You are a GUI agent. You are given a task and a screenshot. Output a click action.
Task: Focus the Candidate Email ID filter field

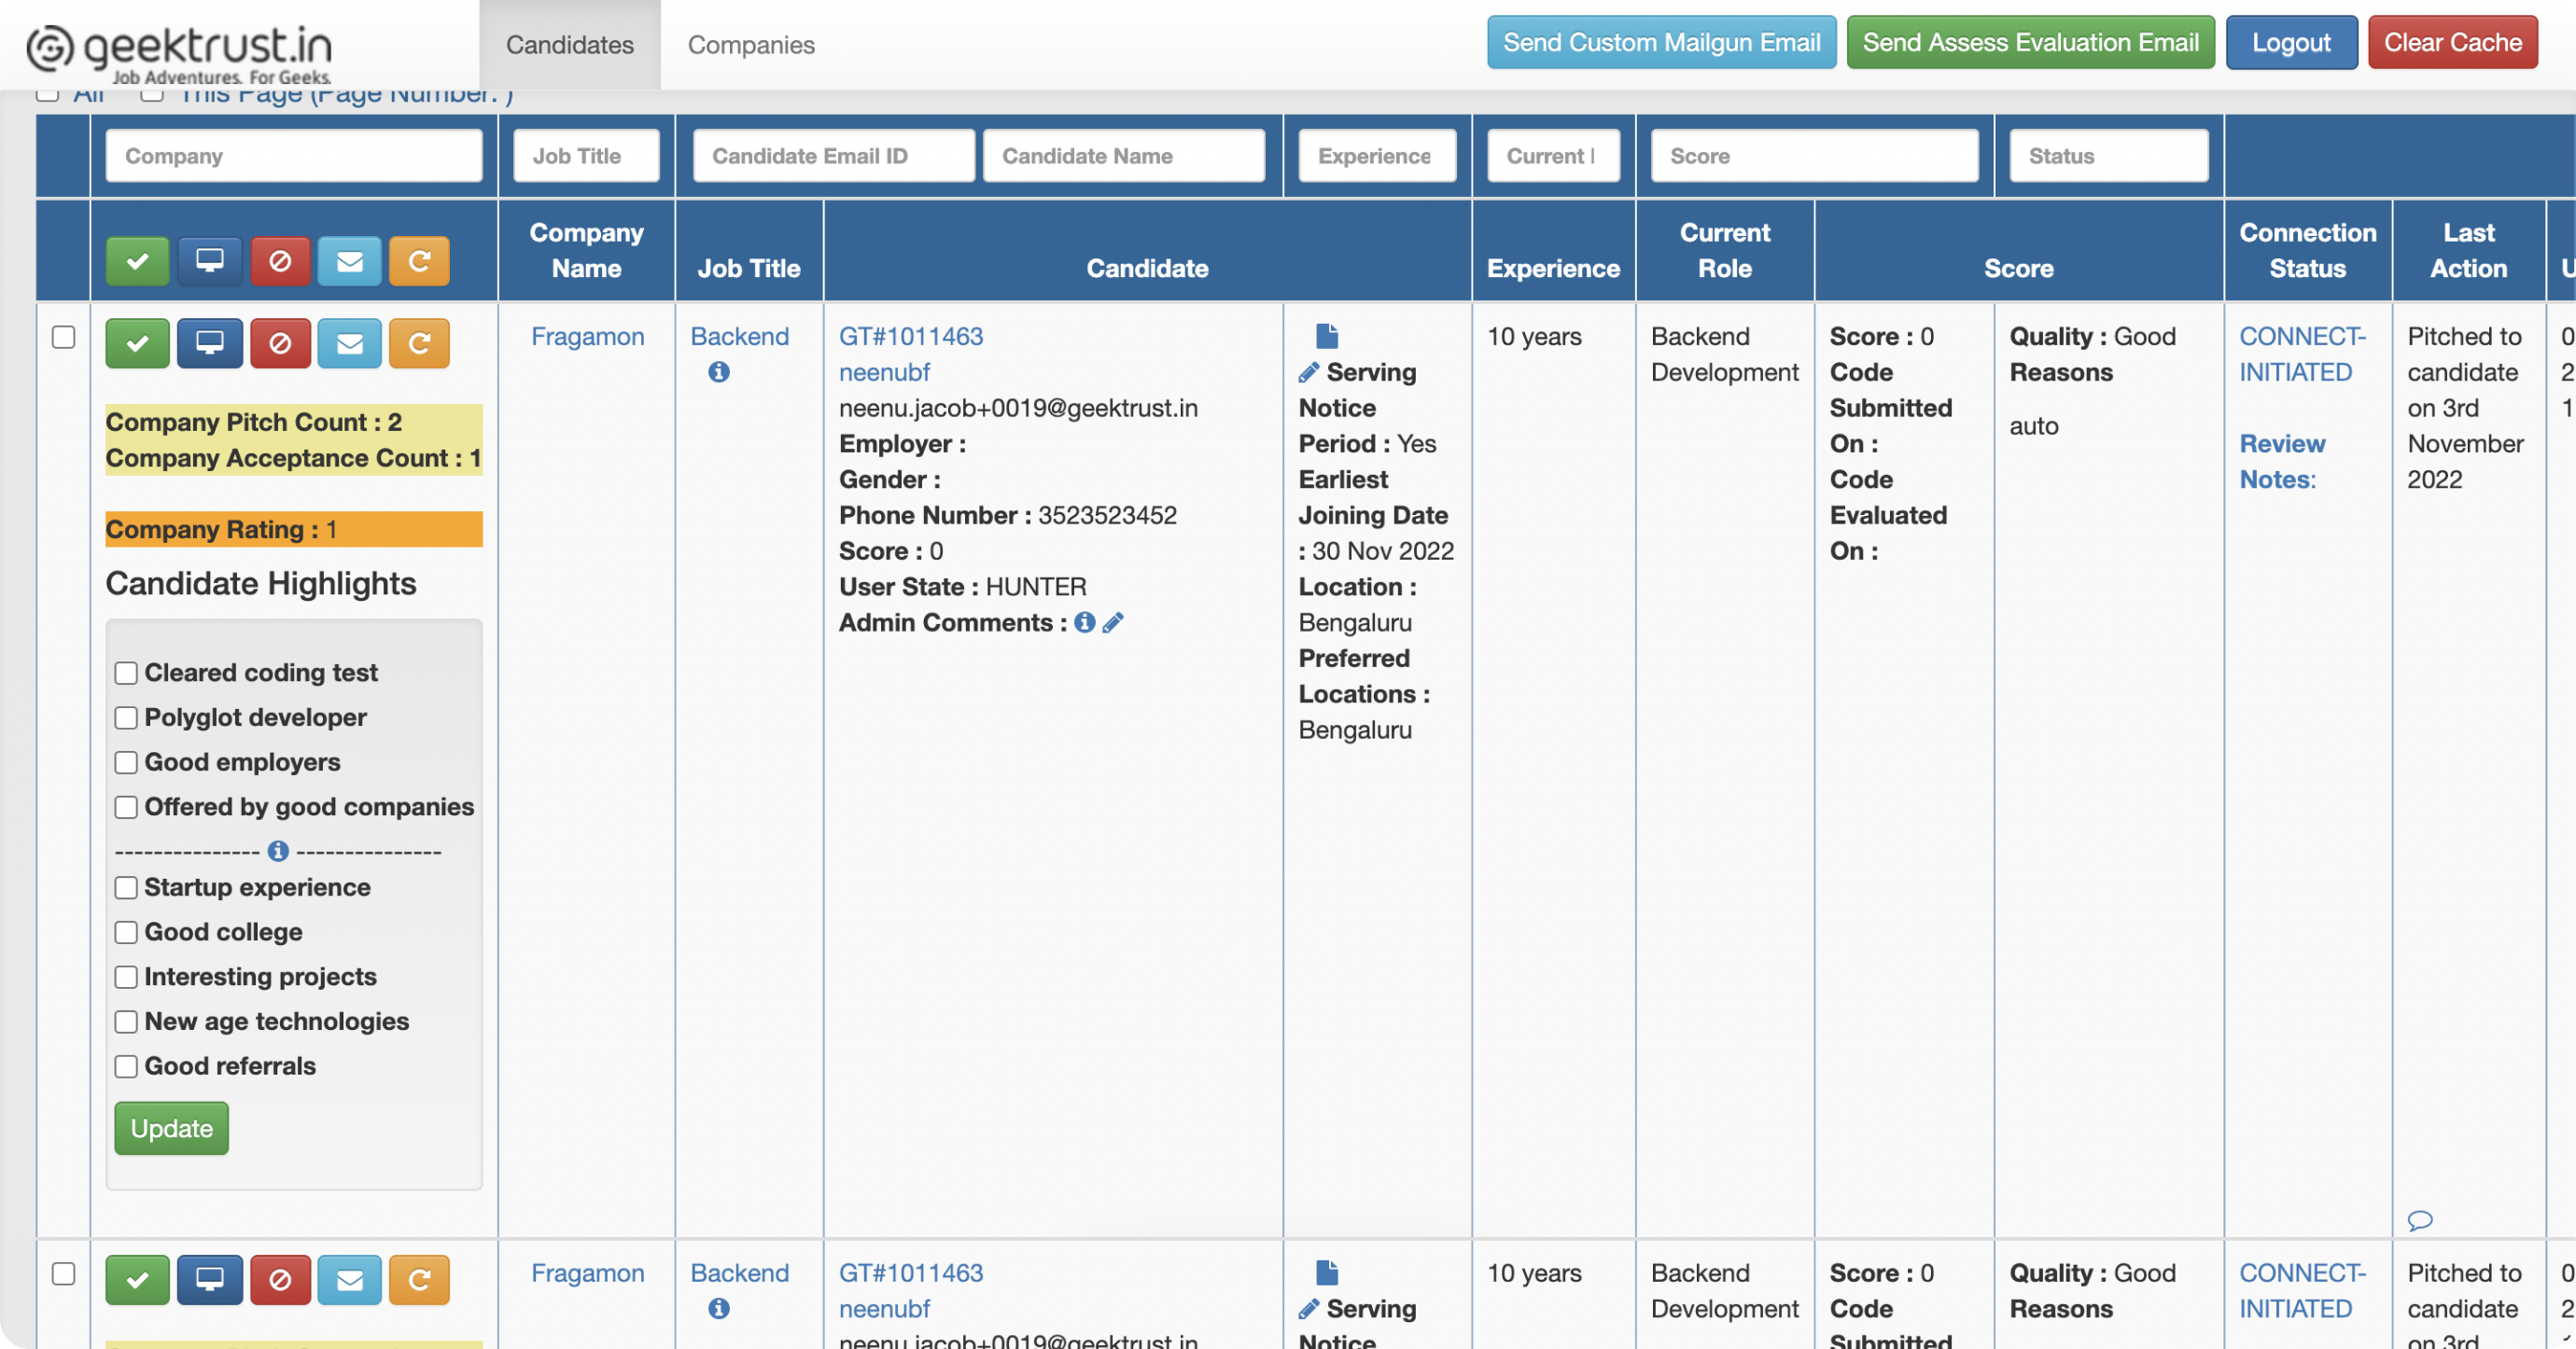(833, 156)
